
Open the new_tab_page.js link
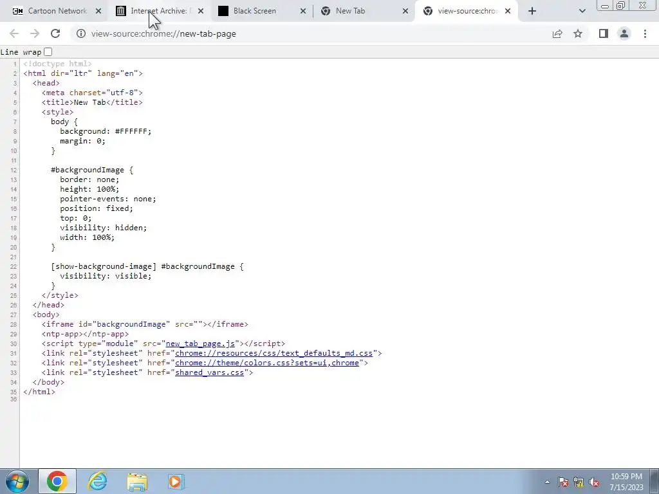tap(200, 343)
